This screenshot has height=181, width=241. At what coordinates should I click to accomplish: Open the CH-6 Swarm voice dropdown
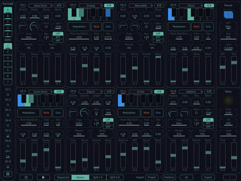pos(91,92)
